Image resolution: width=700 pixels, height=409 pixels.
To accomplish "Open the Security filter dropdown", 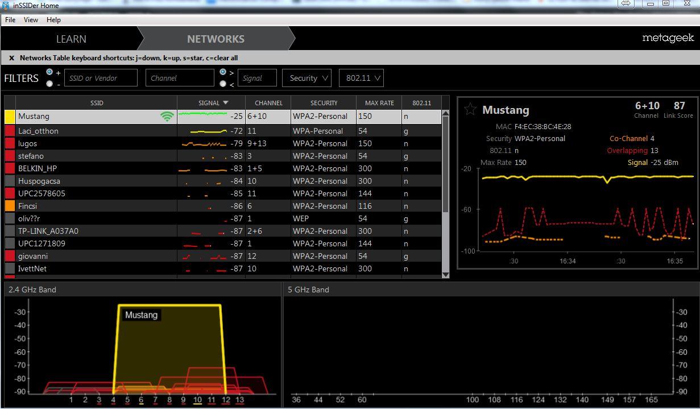I will pyautogui.click(x=306, y=78).
